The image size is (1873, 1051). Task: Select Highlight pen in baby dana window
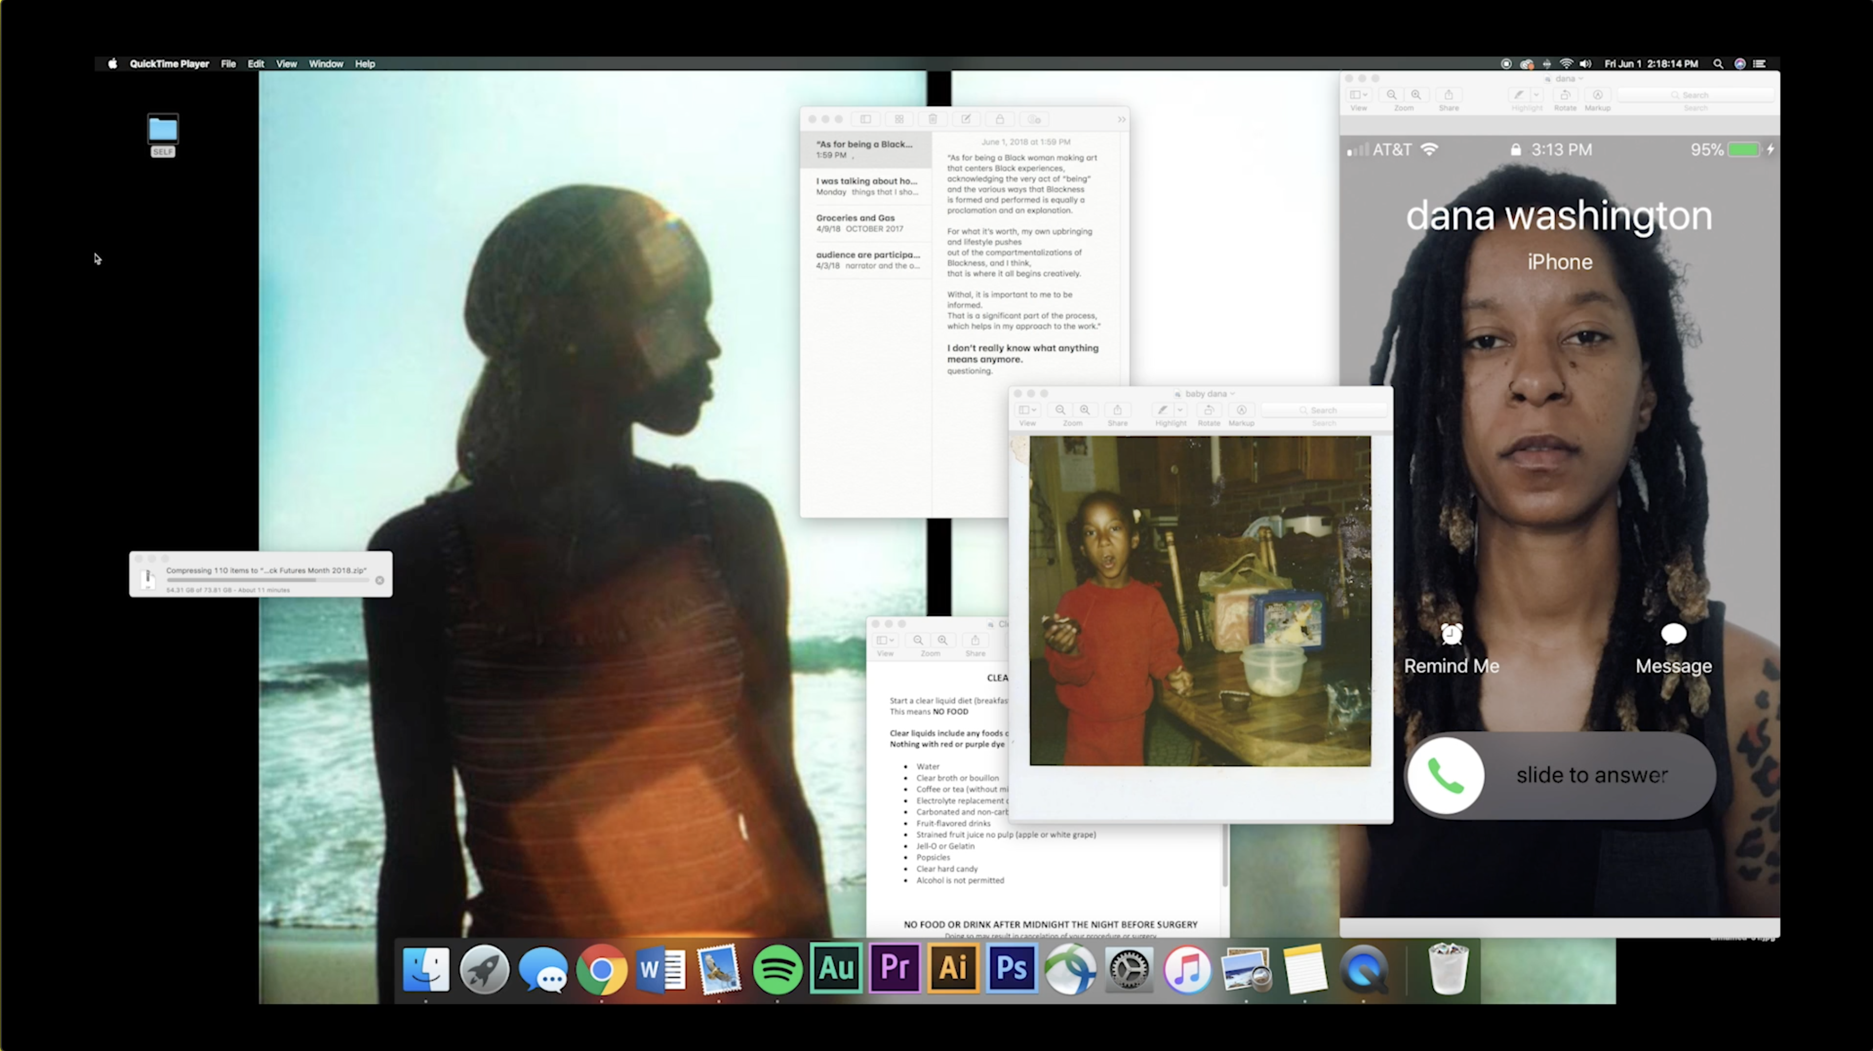1163,410
